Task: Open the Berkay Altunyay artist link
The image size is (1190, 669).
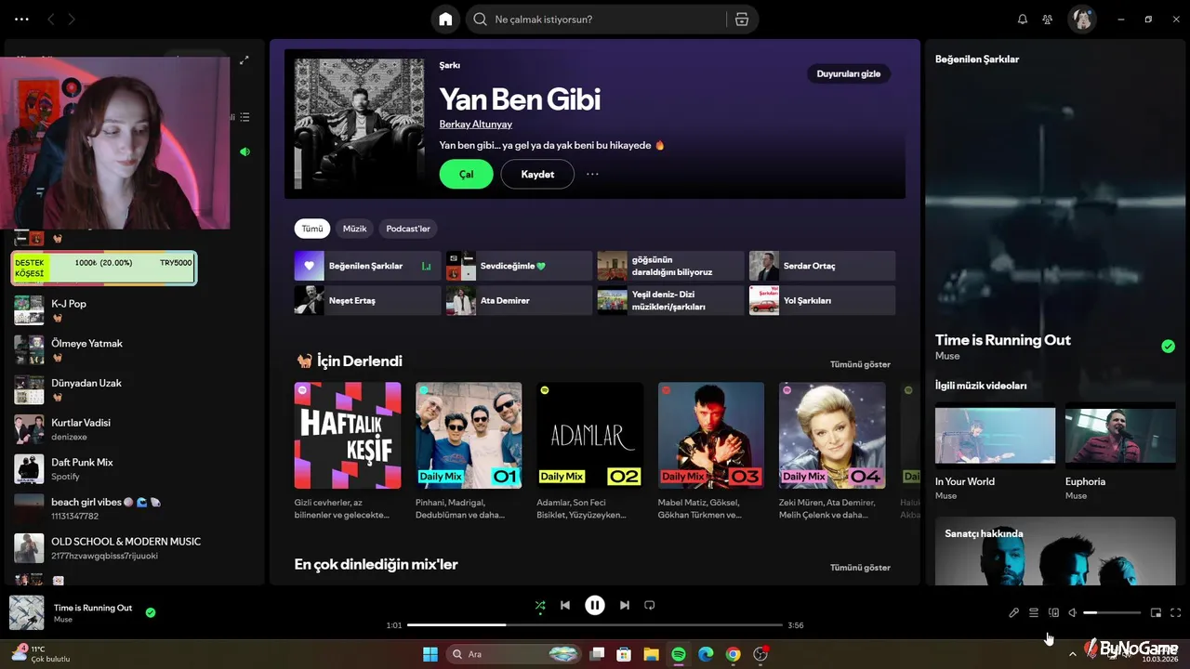Action: tap(475, 125)
